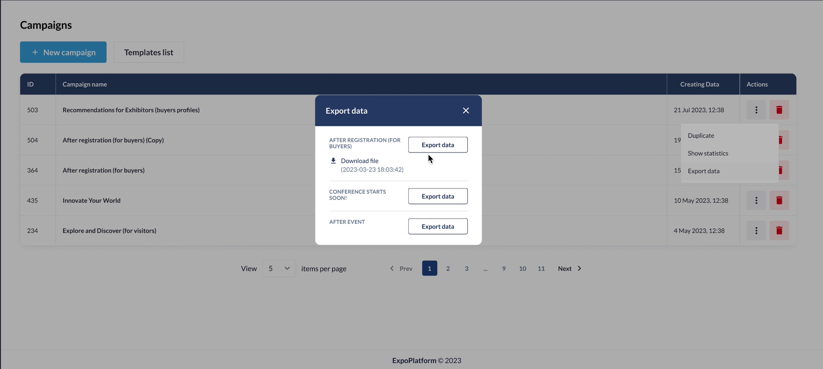Click trash icon for Innovate Your World
This screenshot has height=369, width=823.
(x=779, y=200)
